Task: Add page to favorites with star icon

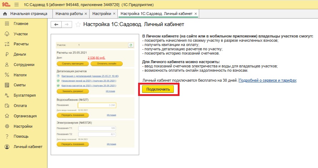Action: pyautogui.click(x=78, y=25)
